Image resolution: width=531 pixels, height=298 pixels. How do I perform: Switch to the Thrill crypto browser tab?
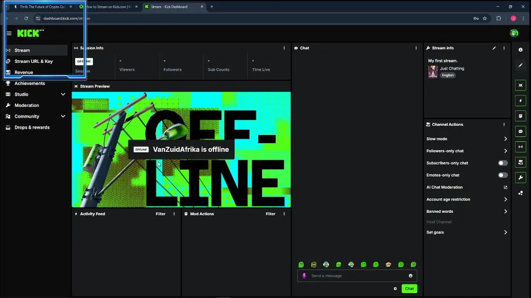pyautogui.click(x=42, y=7)
